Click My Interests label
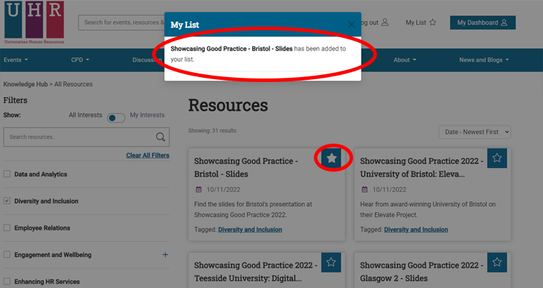 [147, 115]
